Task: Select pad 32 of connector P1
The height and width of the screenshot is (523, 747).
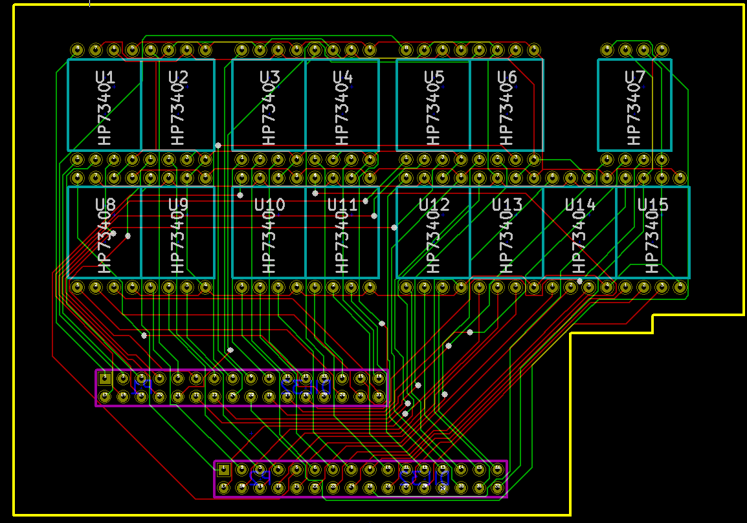Action: tap(379, 396)
